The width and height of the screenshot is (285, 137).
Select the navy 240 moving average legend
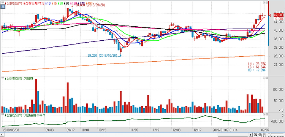pyautogui.click(x=81, y=3)
